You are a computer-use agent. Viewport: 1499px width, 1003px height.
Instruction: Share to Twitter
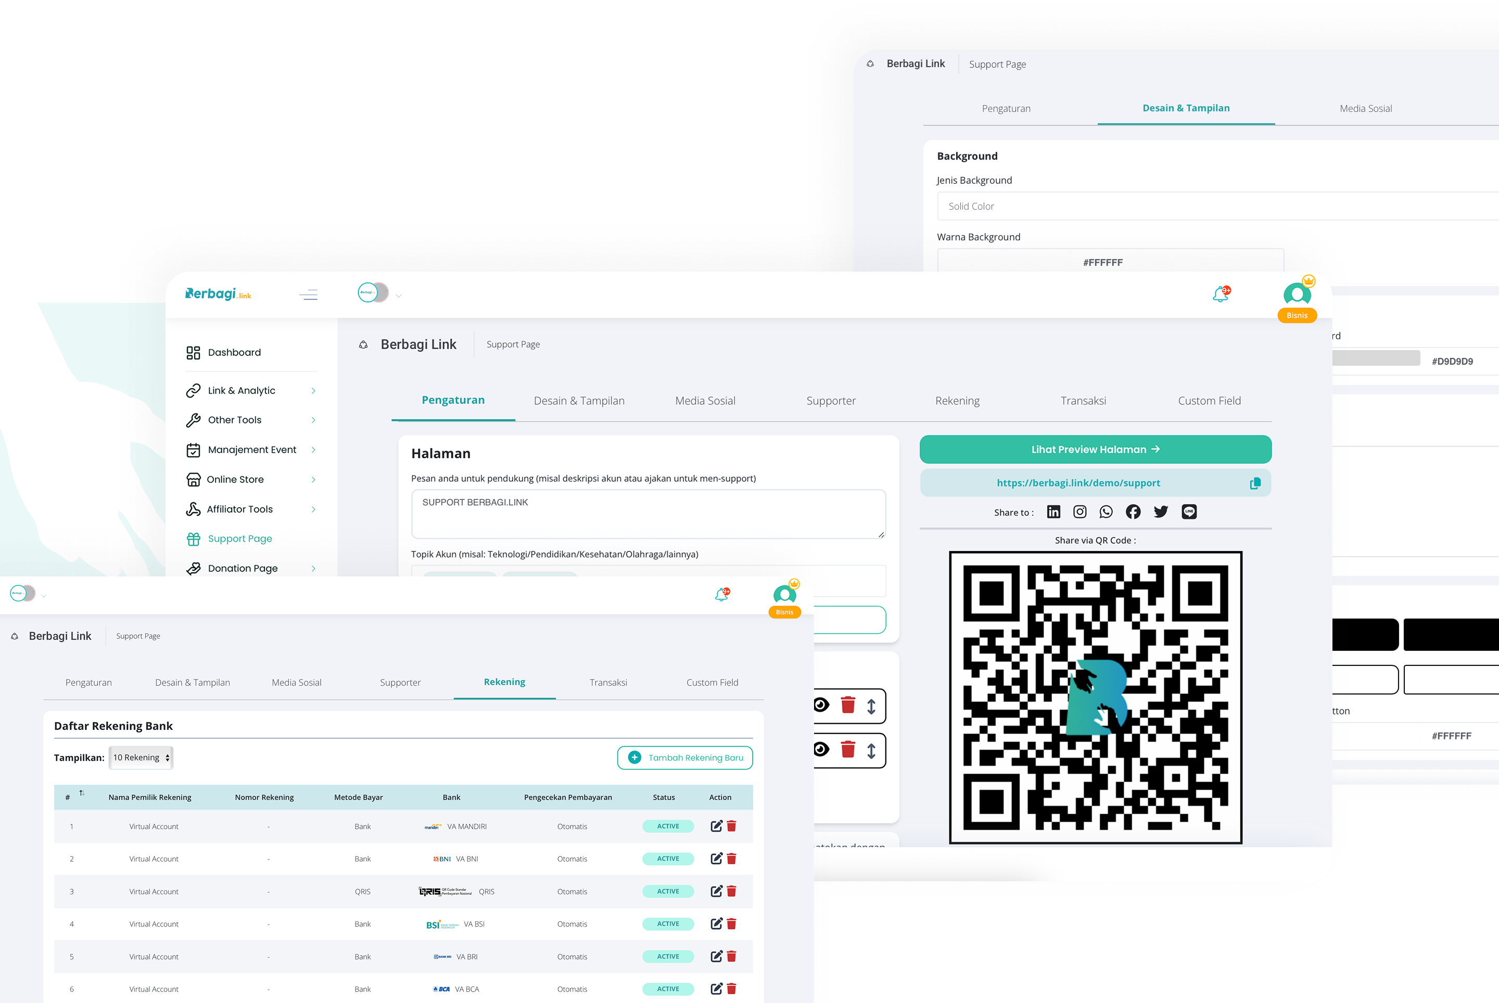[1160, 512]
